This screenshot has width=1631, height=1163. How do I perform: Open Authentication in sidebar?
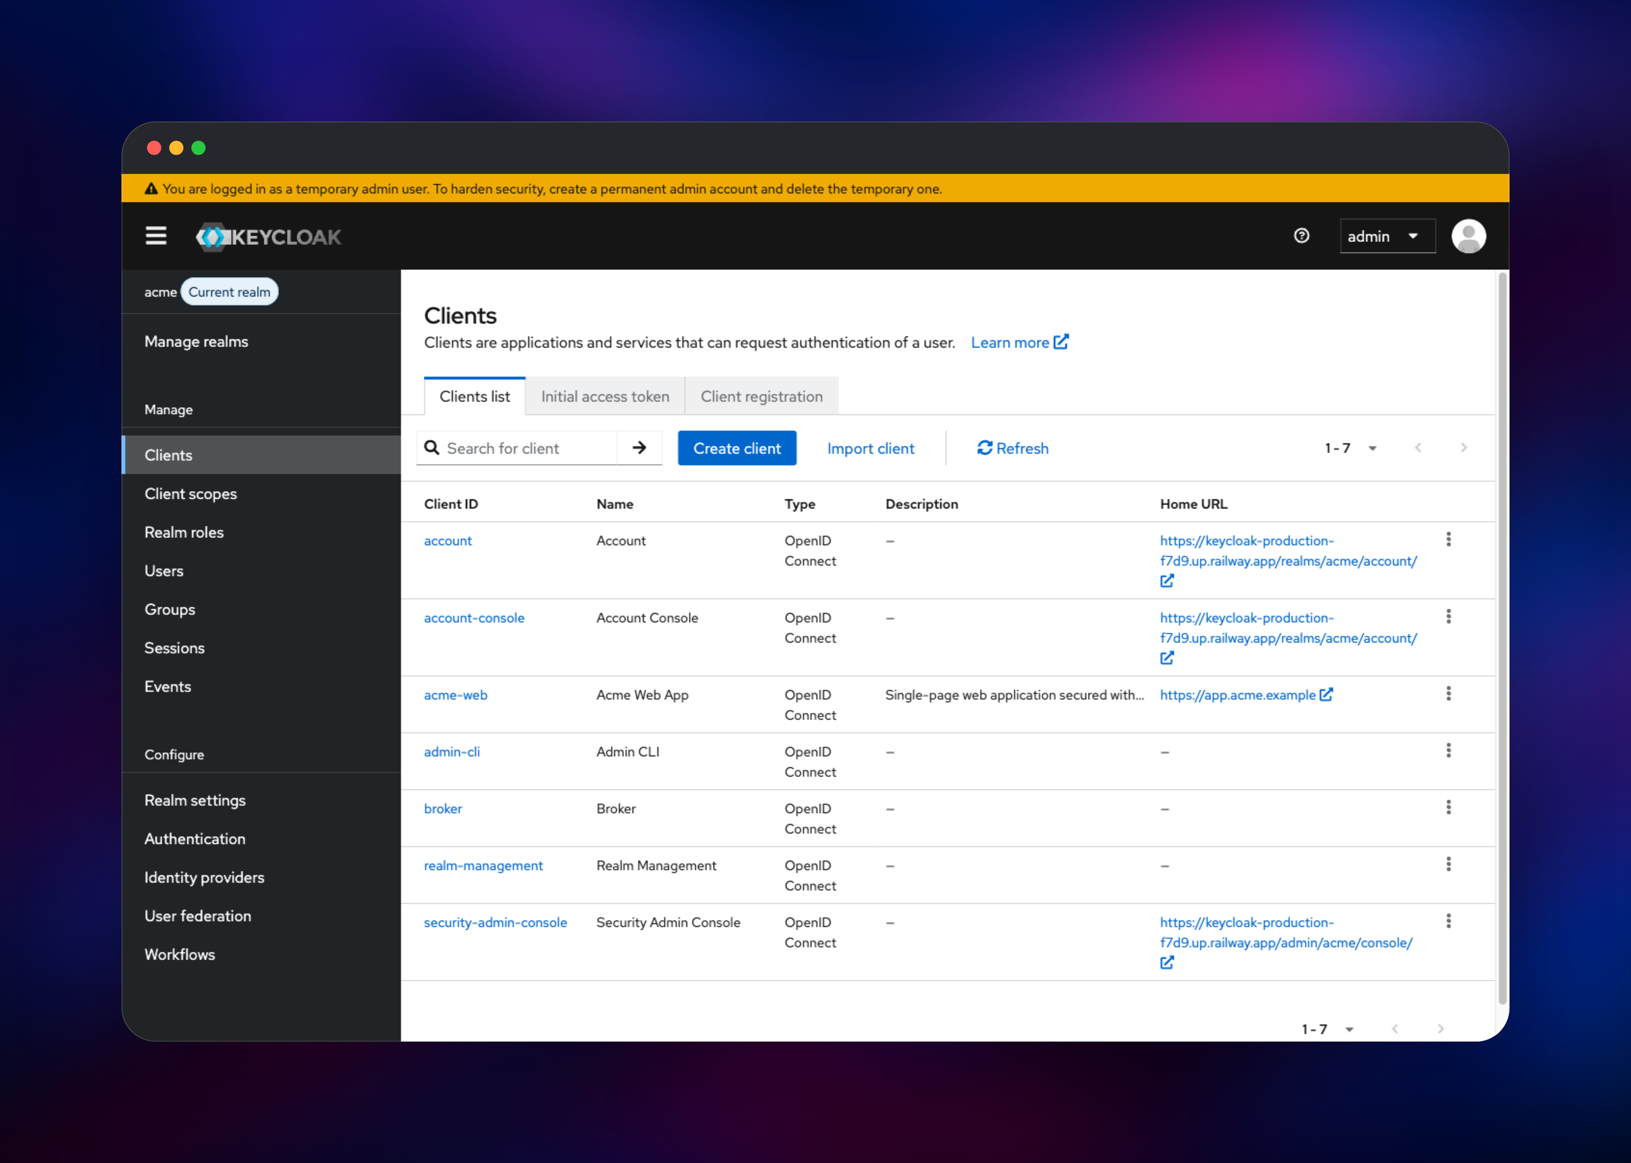[x=261, y=839]
